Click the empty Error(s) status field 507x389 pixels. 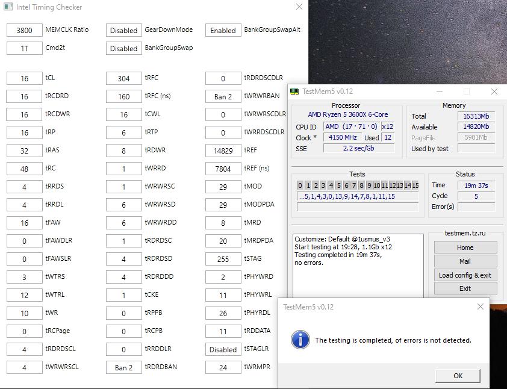pyautogui.click(x=476, y=207)
